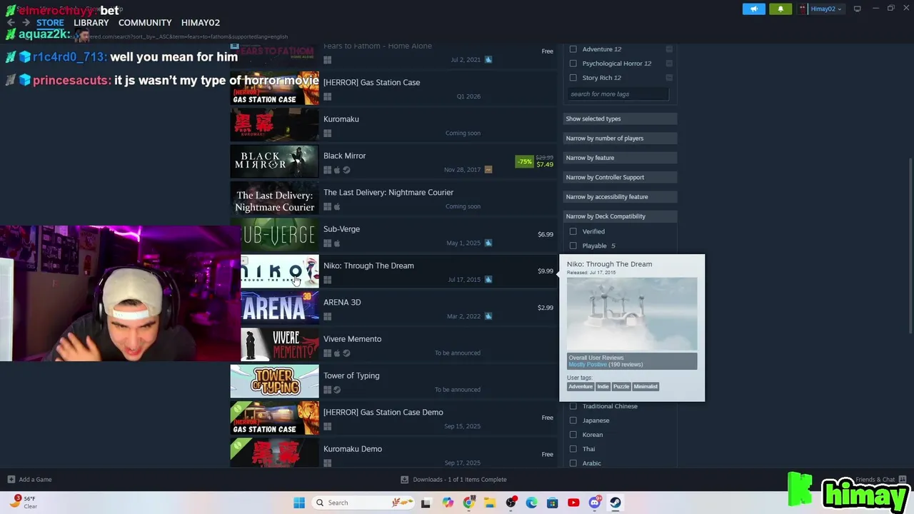Image resolution: width=914 pixels, height=514 pixels.
Task: Click the Adventure tag in Niko tooltip
Action: pos(581,387)
